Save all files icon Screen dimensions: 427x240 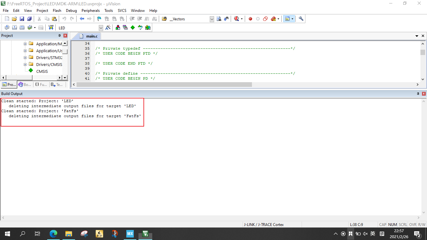(29, 19)
